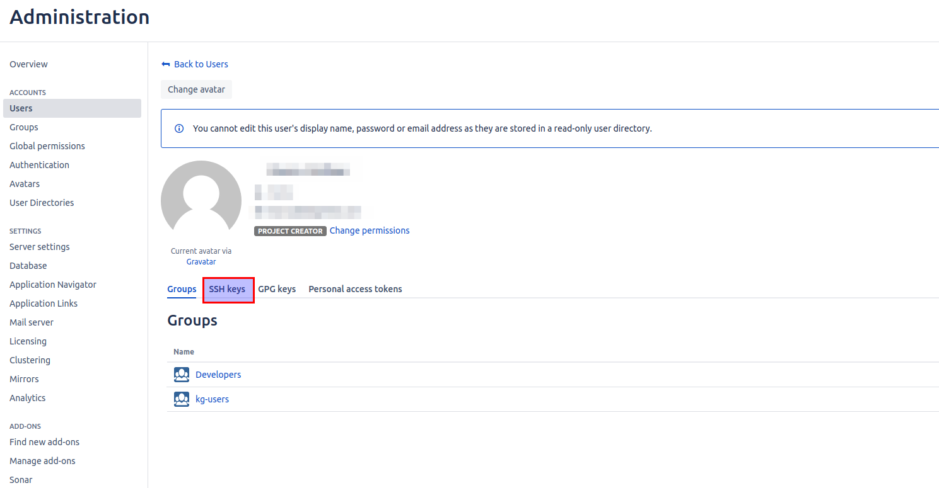This screenshot has height=488, width=939.
Task: Open User Directories from the Accounts section
Action: (42, 202)
